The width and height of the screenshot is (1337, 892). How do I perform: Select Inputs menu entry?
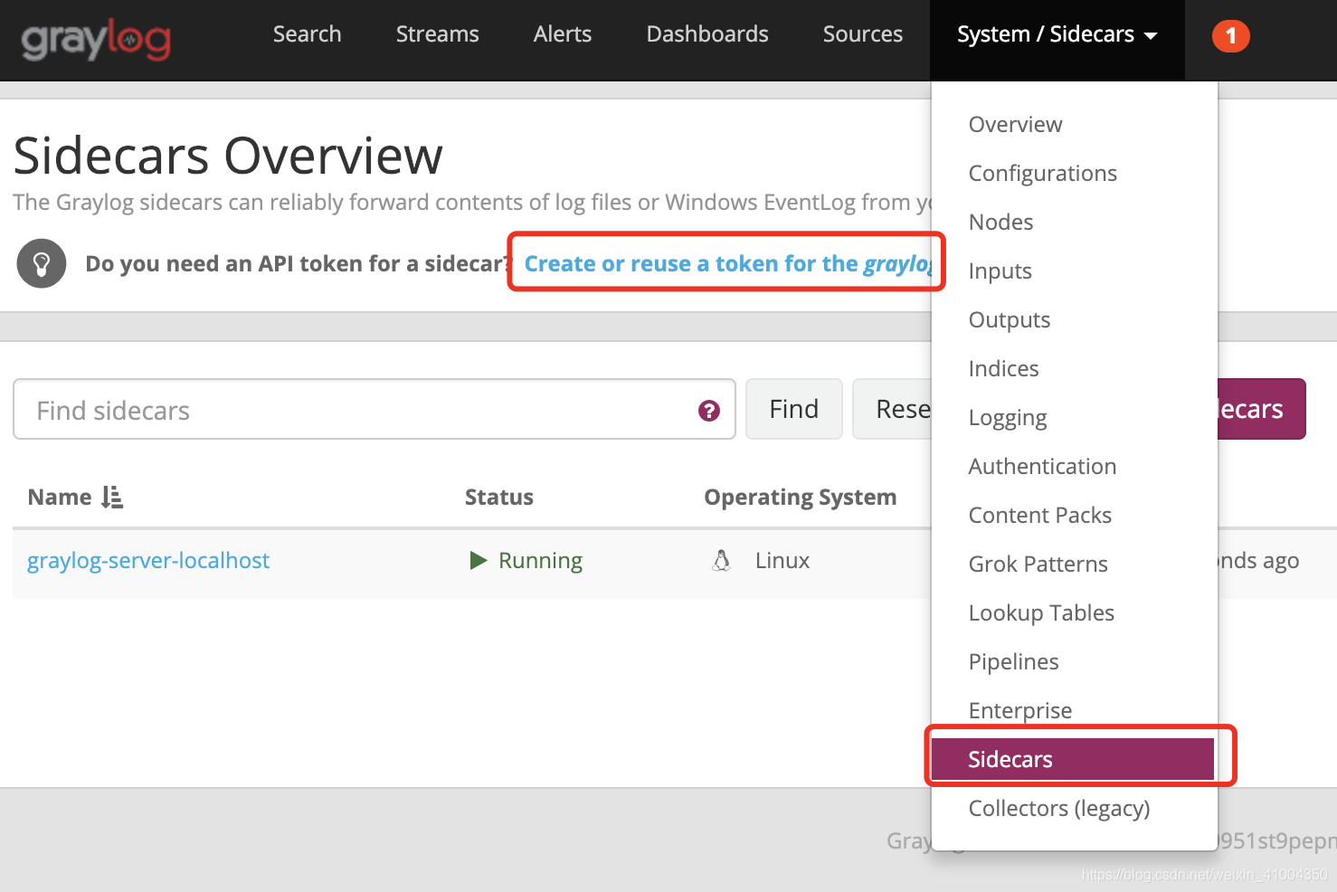coord(1000,271)
